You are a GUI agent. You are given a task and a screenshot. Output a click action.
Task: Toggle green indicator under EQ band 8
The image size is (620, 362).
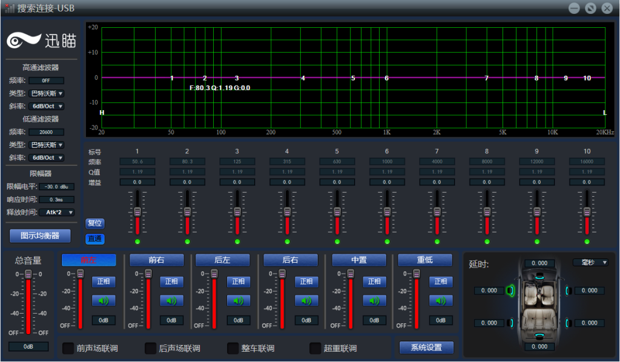coord(487,242)
